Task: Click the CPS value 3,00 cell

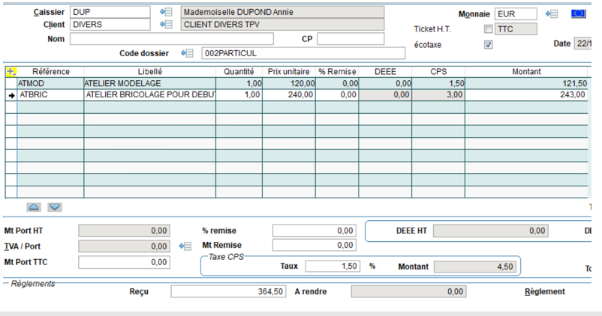Action: 438,95
